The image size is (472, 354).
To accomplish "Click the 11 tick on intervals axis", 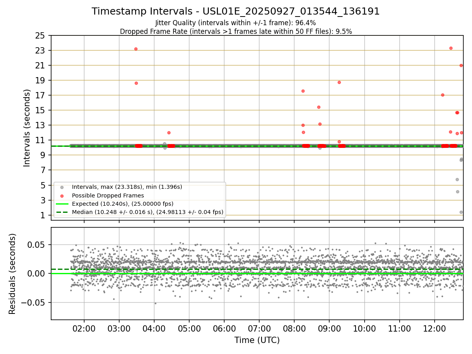I will click(x=40, y=140).
